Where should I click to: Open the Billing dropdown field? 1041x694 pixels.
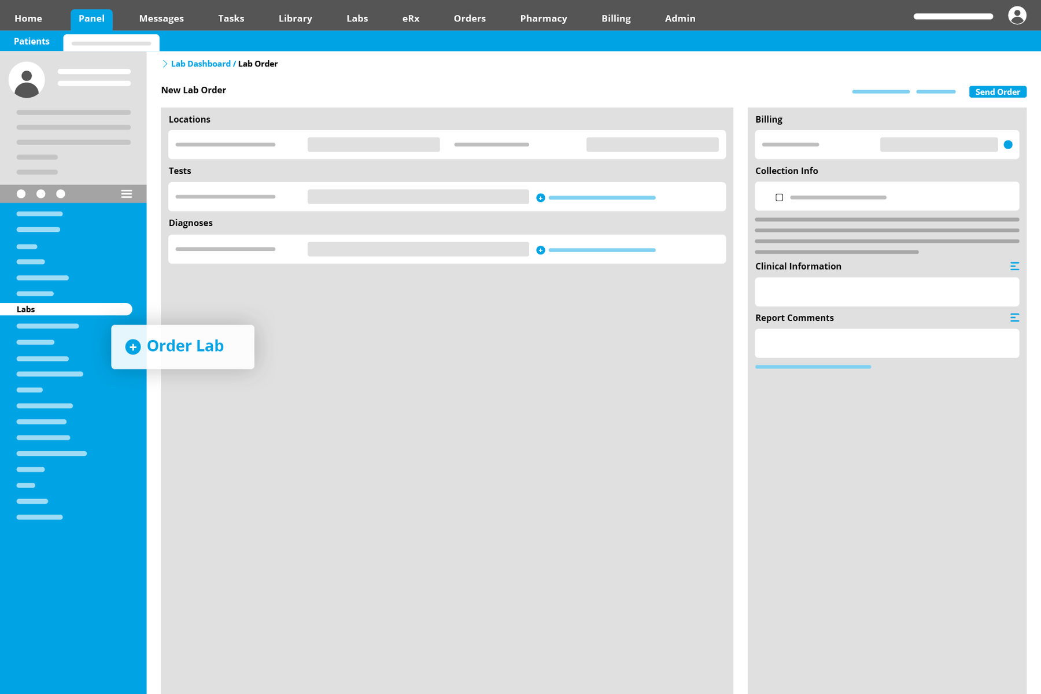coord(938,145)
